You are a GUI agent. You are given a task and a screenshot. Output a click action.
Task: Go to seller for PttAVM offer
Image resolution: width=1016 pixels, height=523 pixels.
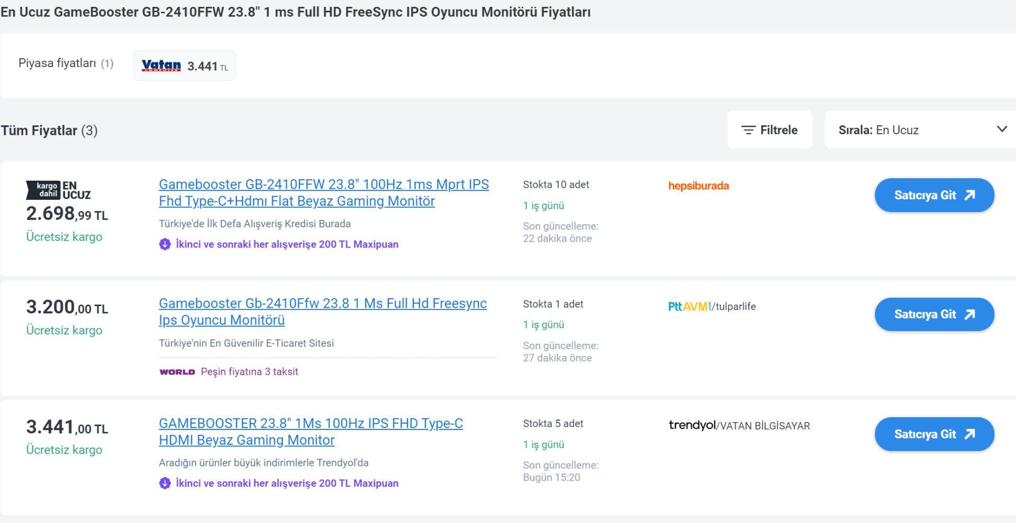coord(934,315)
